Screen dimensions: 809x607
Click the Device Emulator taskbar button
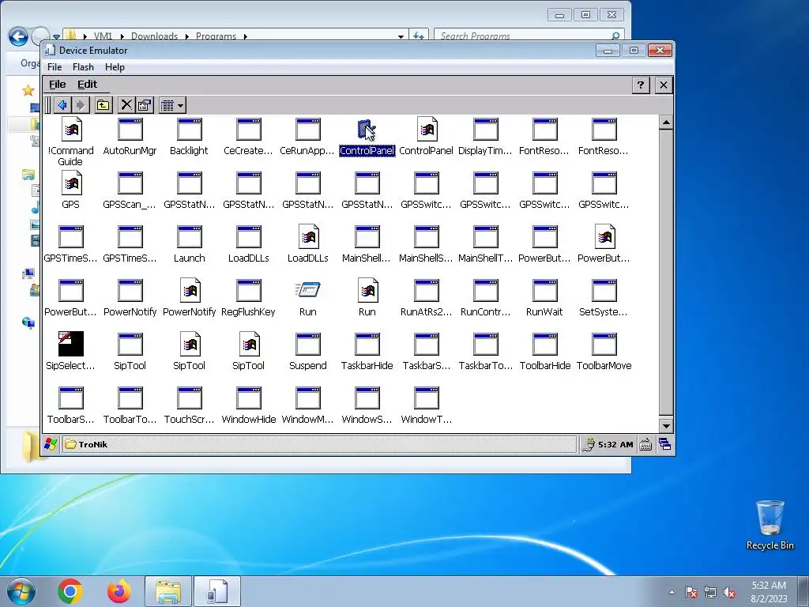[x=217, y=591]
